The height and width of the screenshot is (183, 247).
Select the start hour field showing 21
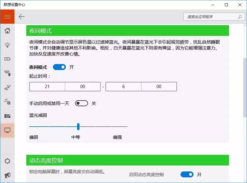47,86
